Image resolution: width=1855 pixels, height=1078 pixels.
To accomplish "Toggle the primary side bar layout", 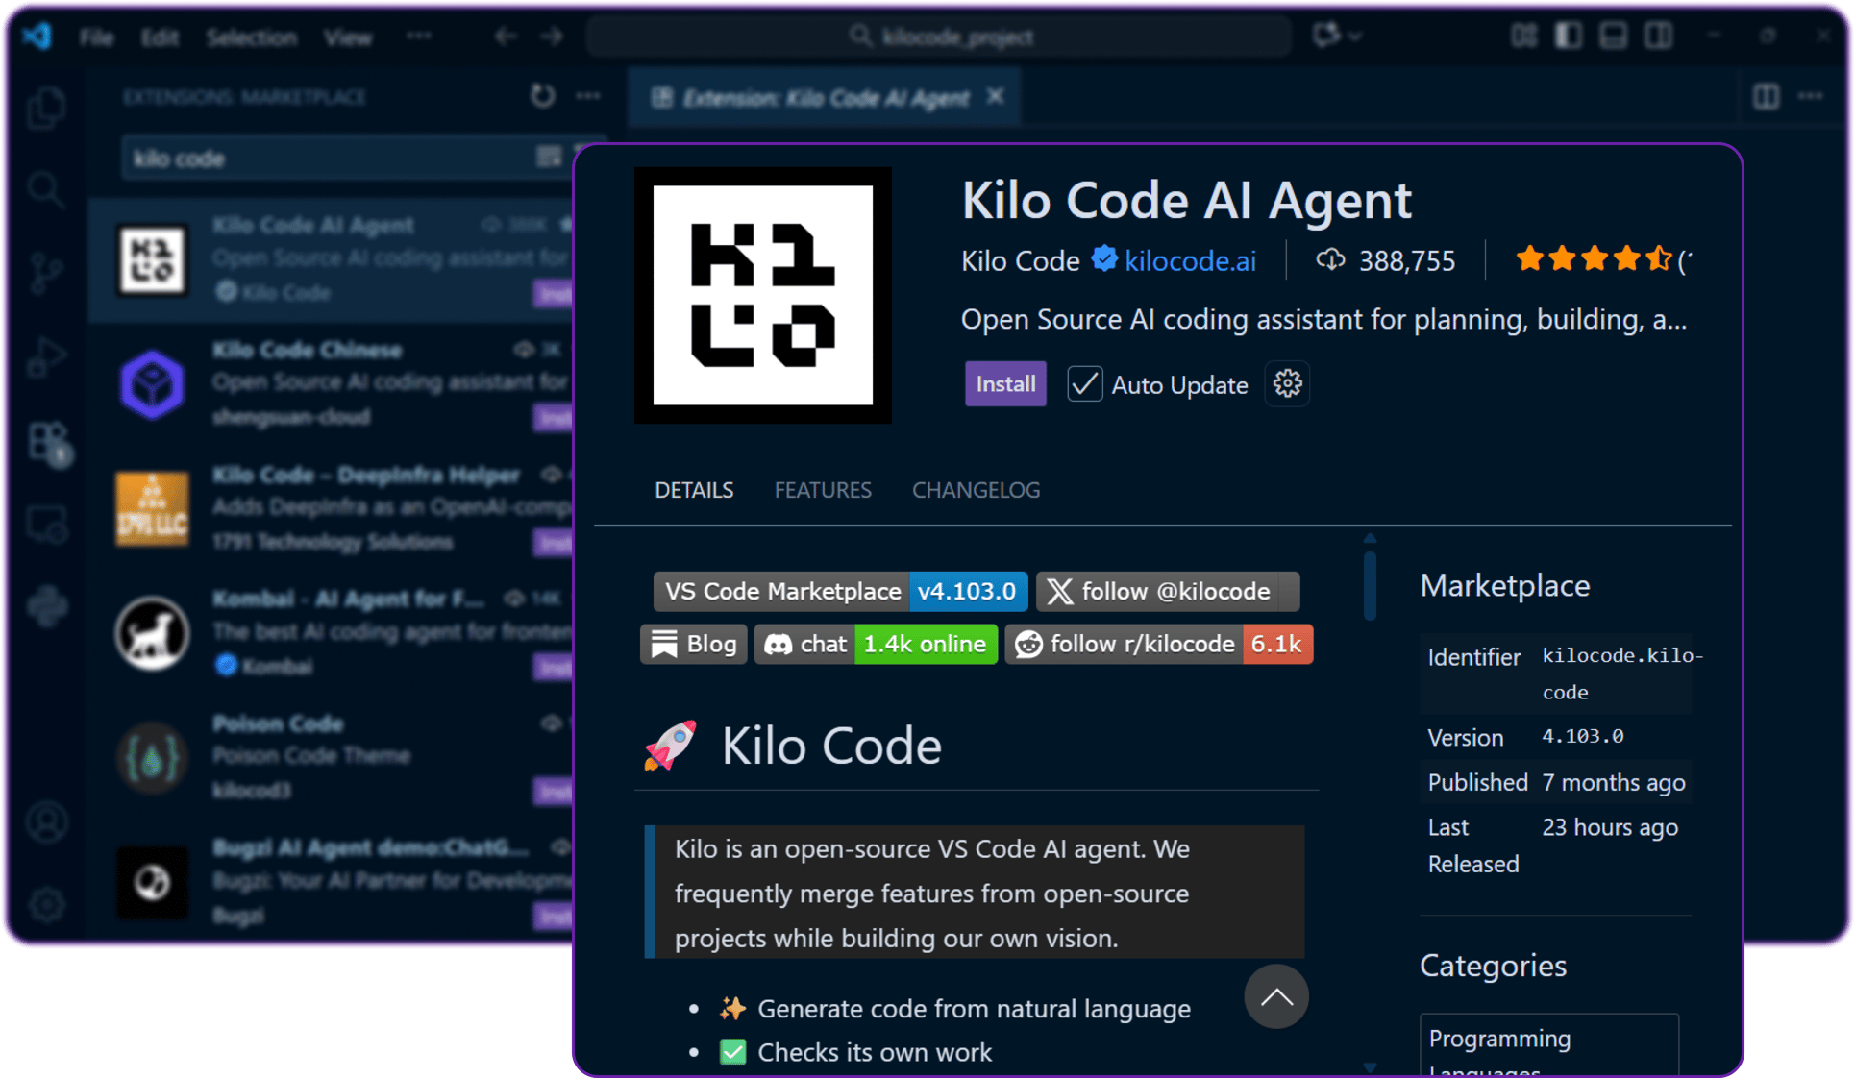I will point(1568,37).
